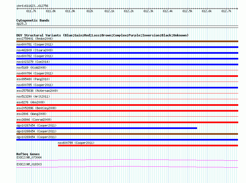Select the EXOC2|NR_073064 gene label
246x183 pixels.
(29, 157)
